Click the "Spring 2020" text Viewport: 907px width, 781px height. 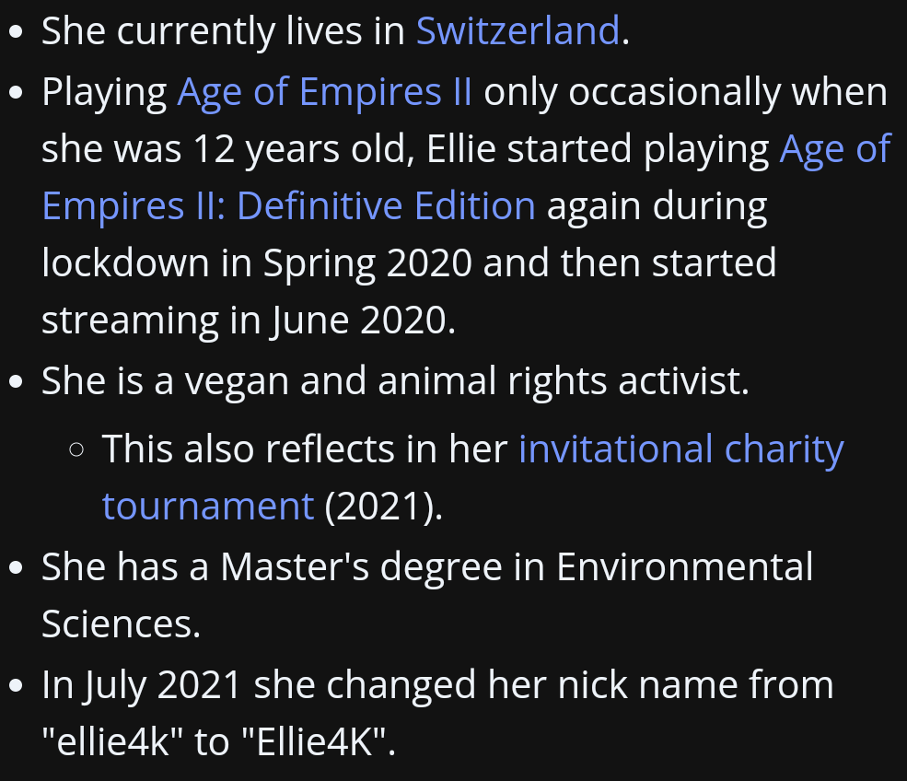[367, 263]
